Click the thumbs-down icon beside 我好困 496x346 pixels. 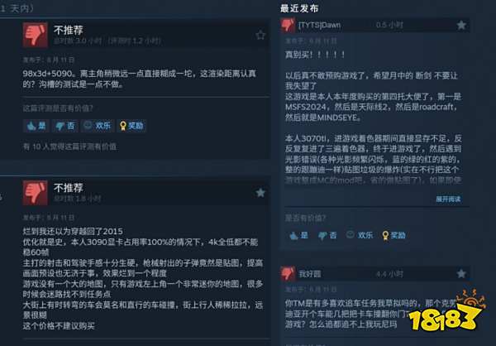click(288, 273)
